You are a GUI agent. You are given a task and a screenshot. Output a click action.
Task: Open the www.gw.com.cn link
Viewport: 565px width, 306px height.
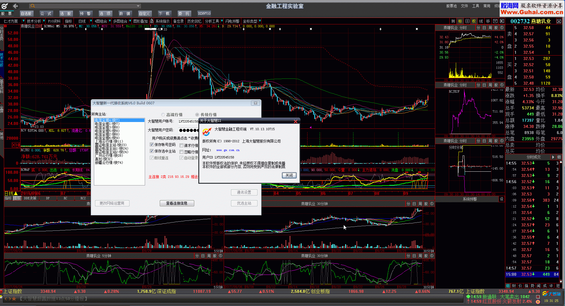pyautogui.click(x=228, y=150)
